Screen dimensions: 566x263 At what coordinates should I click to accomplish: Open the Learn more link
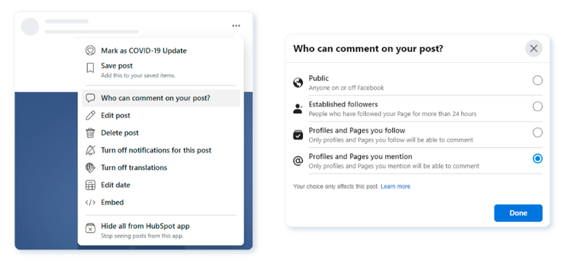(396, 186)
